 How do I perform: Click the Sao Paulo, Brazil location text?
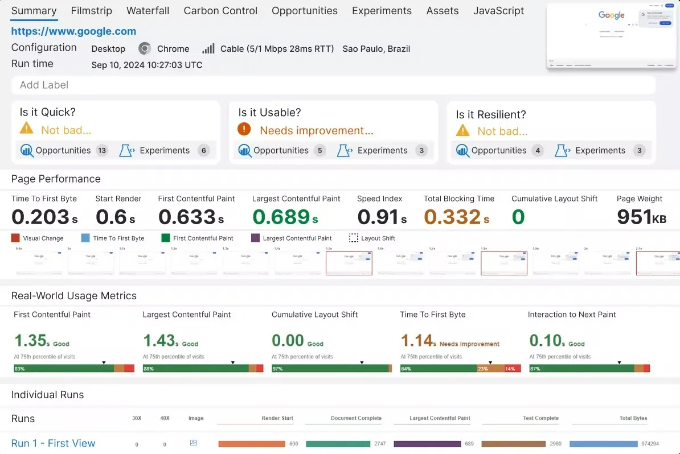coord(376,48)
